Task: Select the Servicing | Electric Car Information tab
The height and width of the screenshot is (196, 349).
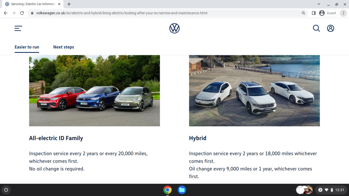Action: pyautogui.click(x=33, y=4)
